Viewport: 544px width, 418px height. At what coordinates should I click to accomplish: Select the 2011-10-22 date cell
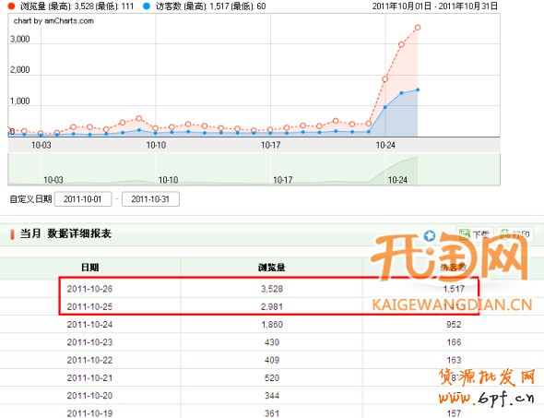89,361
